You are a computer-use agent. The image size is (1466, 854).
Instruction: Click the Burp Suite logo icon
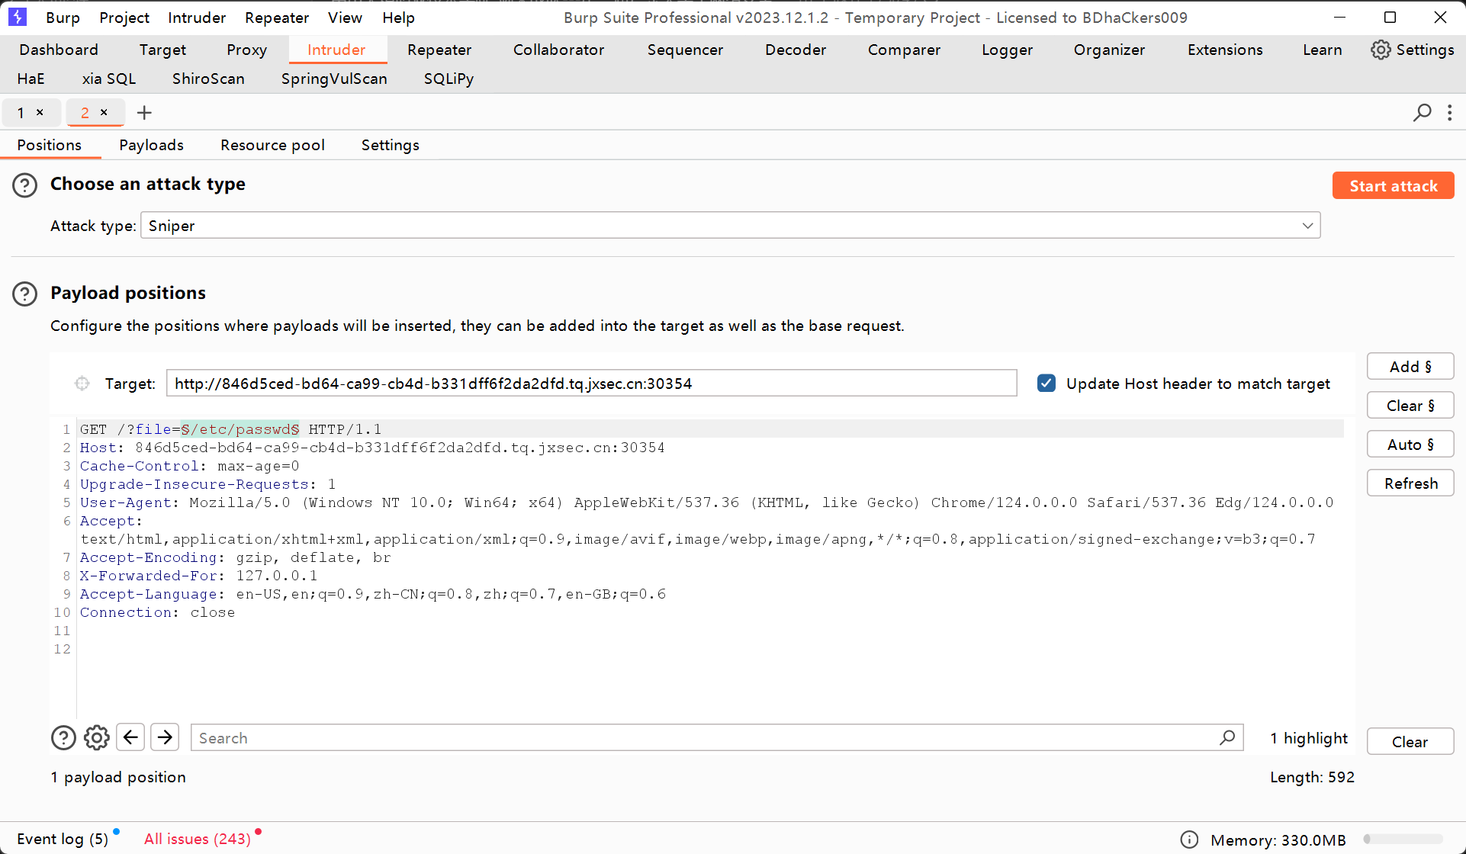(x=17, y=17)
